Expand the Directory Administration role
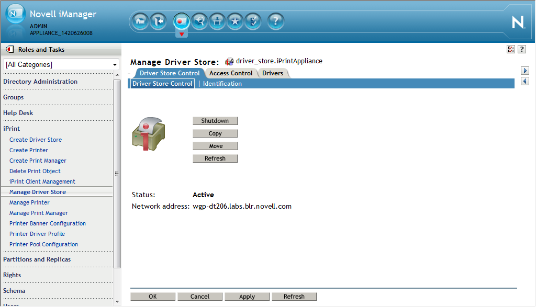This screenshot has width=536, height=307. (x=40, y=82)
